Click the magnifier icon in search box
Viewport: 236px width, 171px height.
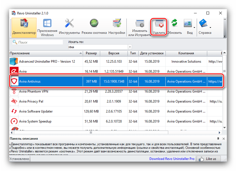click(x=15, y=42)
